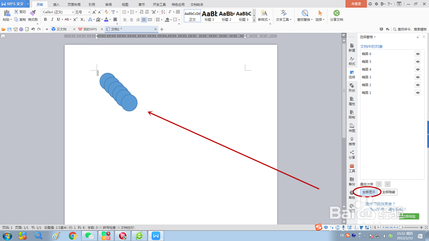Open the 新建 panel in sidebar

pyautogui.click(x=352, y=48)
